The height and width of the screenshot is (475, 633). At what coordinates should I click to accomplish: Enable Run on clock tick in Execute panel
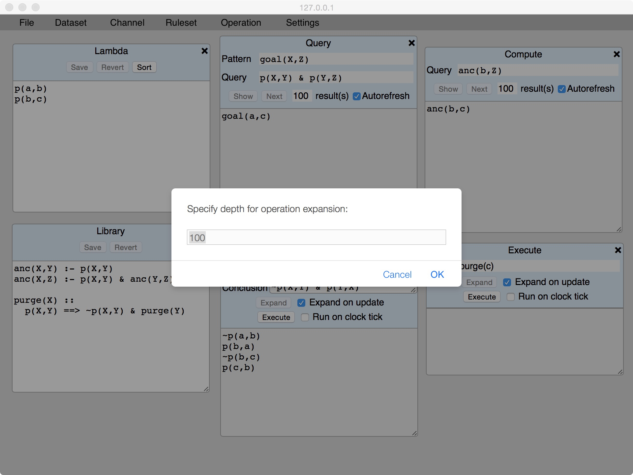510,297
